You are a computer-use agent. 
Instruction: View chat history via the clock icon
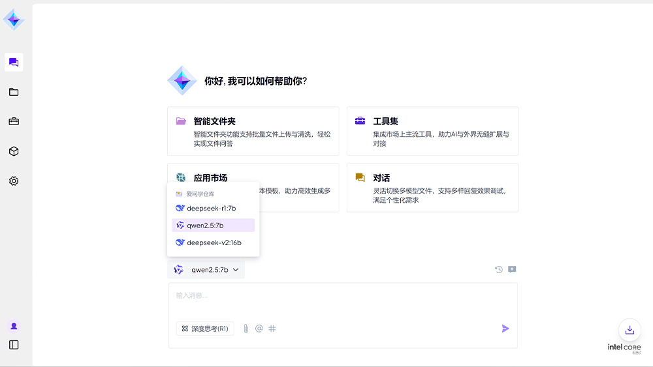pos(499,269)
